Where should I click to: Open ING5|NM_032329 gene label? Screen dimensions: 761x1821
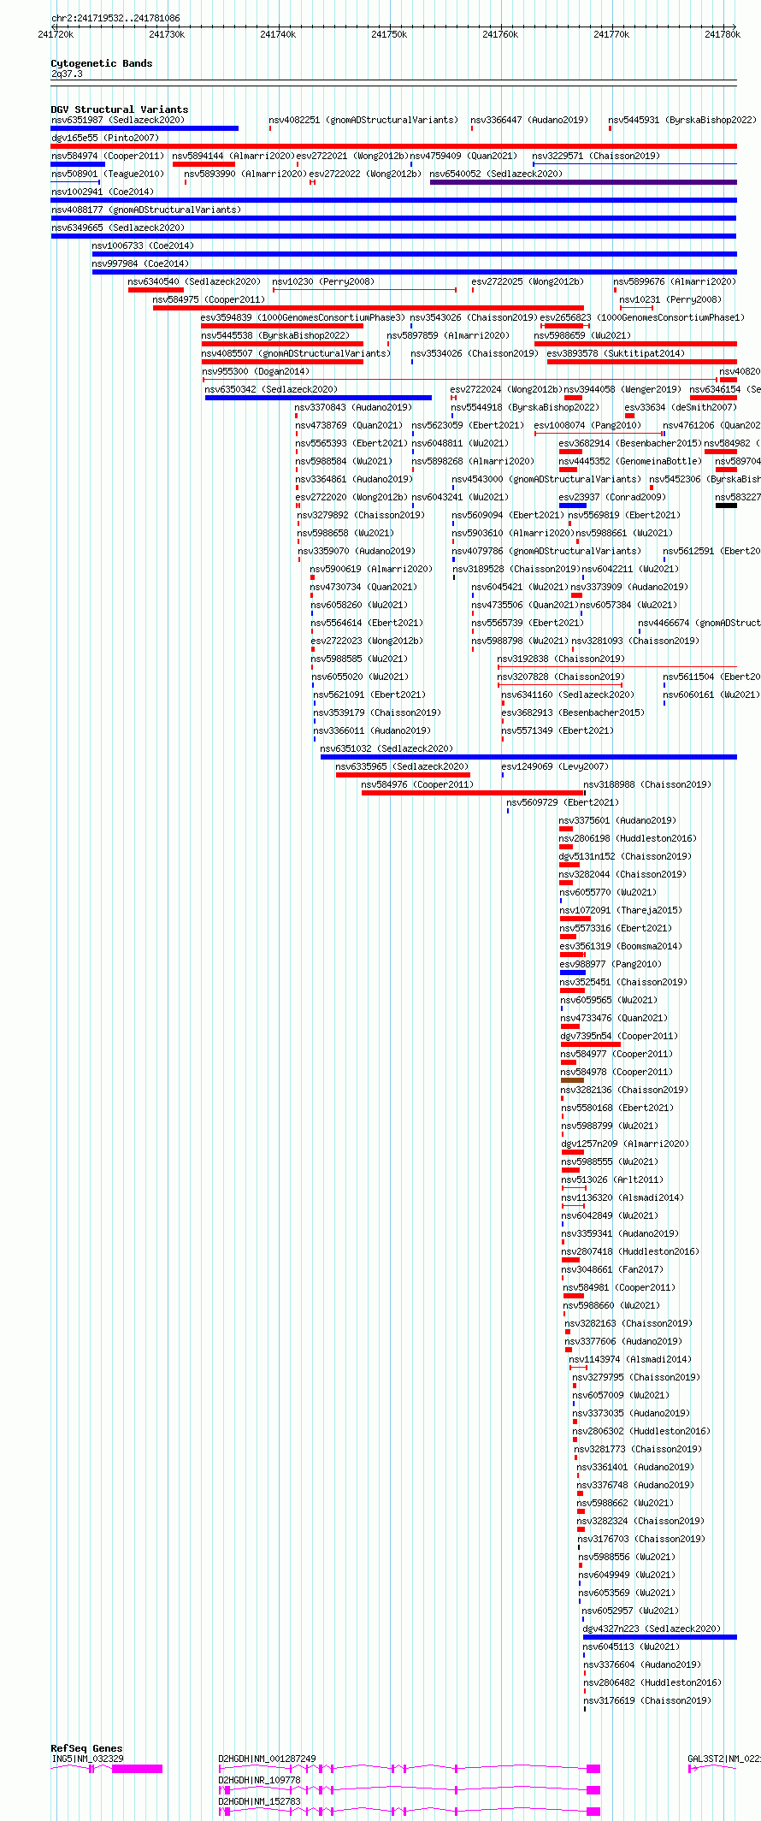[87, 1759]
